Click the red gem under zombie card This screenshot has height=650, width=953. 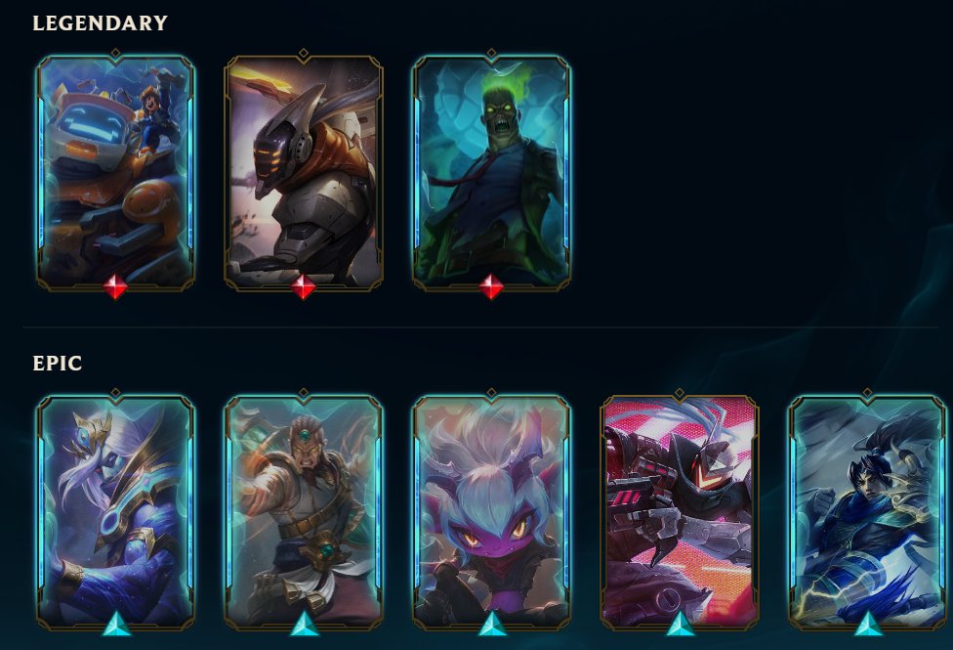(x=491, y=286)
